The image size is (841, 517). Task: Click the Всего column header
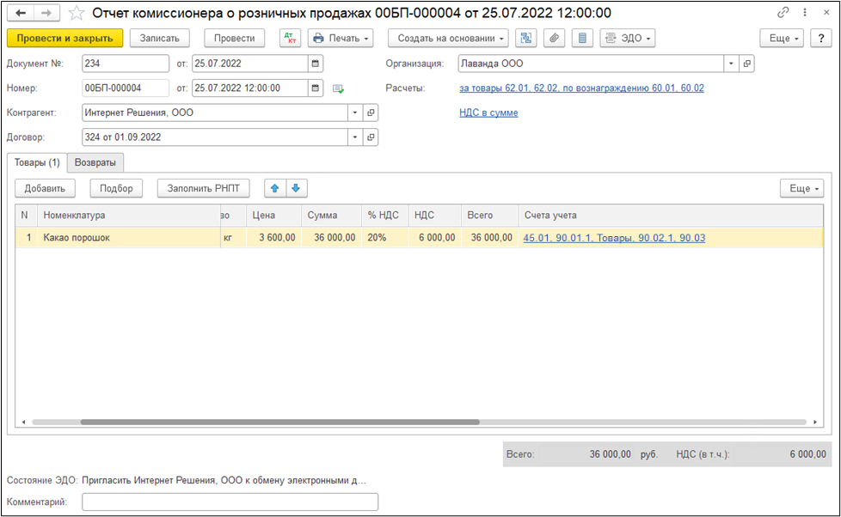coord(489,215)
